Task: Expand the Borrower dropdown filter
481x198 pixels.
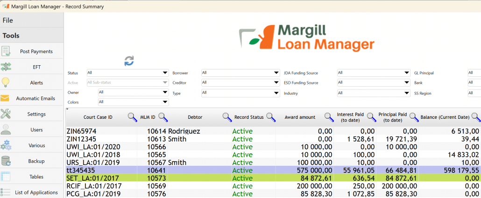Action: (276, 73)
